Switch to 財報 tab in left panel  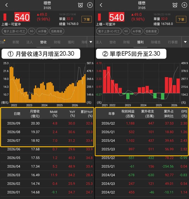(x=57, y=42)
